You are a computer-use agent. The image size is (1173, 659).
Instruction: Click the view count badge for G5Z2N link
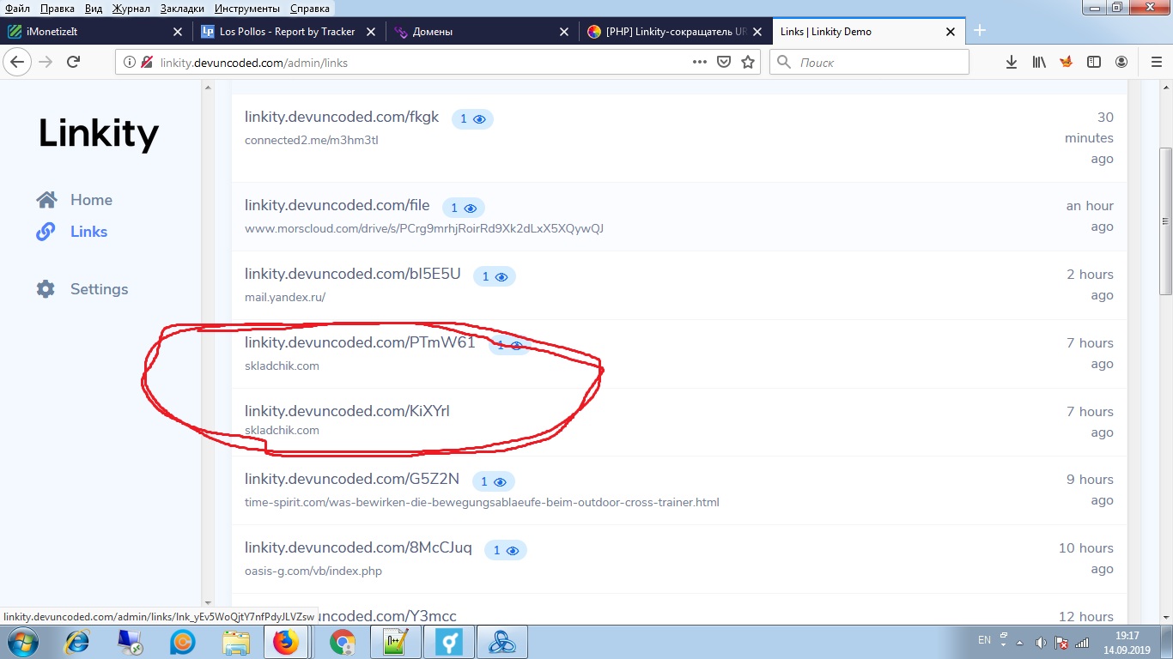pos(494,481)
